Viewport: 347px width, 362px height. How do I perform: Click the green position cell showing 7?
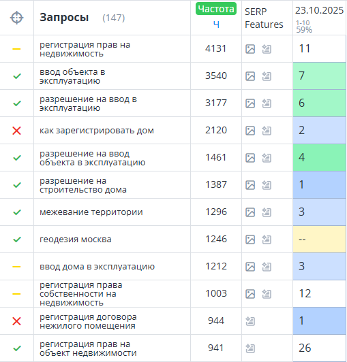(319, 76)
